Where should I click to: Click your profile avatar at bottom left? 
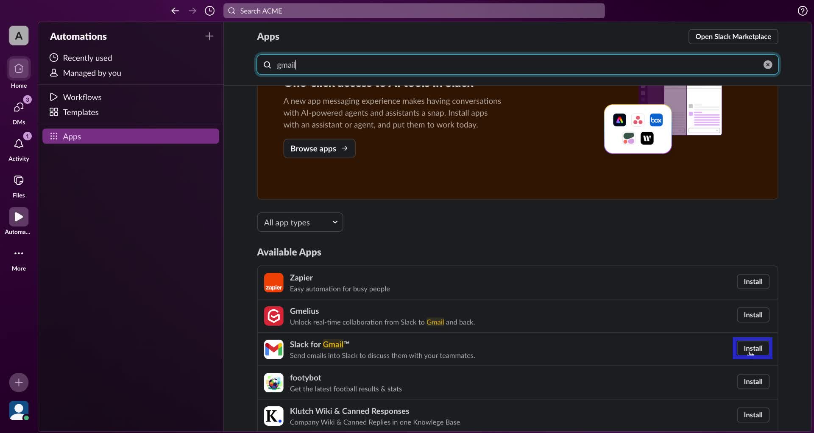pyautogui.click(x=18, y=411)
